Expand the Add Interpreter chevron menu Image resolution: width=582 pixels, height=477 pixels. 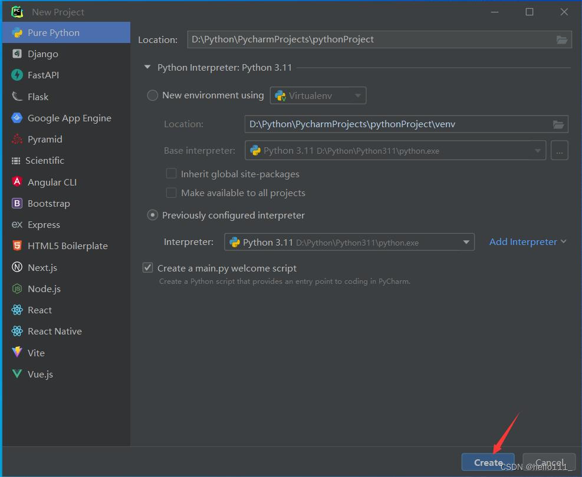564,241
